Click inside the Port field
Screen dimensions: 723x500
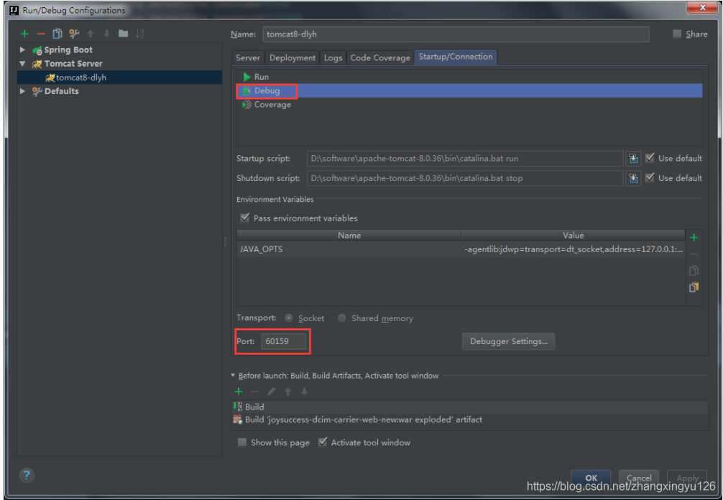pos(284,341)
